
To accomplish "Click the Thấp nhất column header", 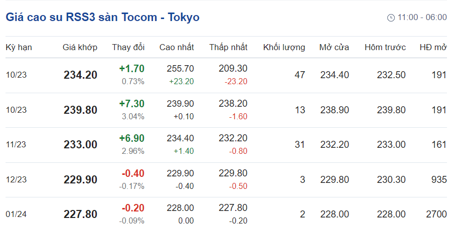I will tap(228, 48).
